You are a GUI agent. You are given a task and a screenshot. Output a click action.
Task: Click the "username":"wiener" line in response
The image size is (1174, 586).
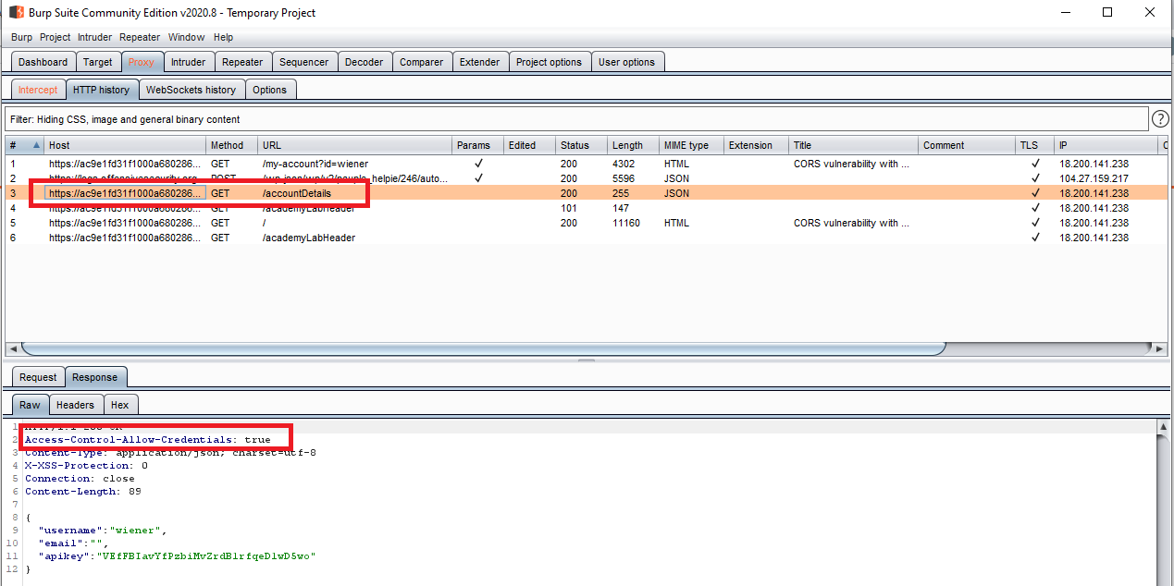pyautogui.click(x=103, y=531)
